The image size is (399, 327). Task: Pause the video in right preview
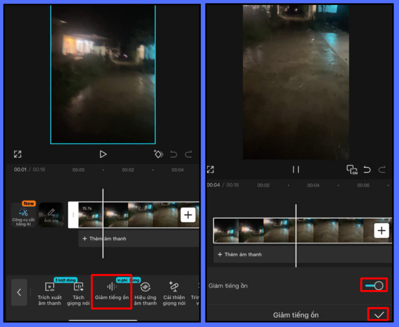(x=296, y=169)
